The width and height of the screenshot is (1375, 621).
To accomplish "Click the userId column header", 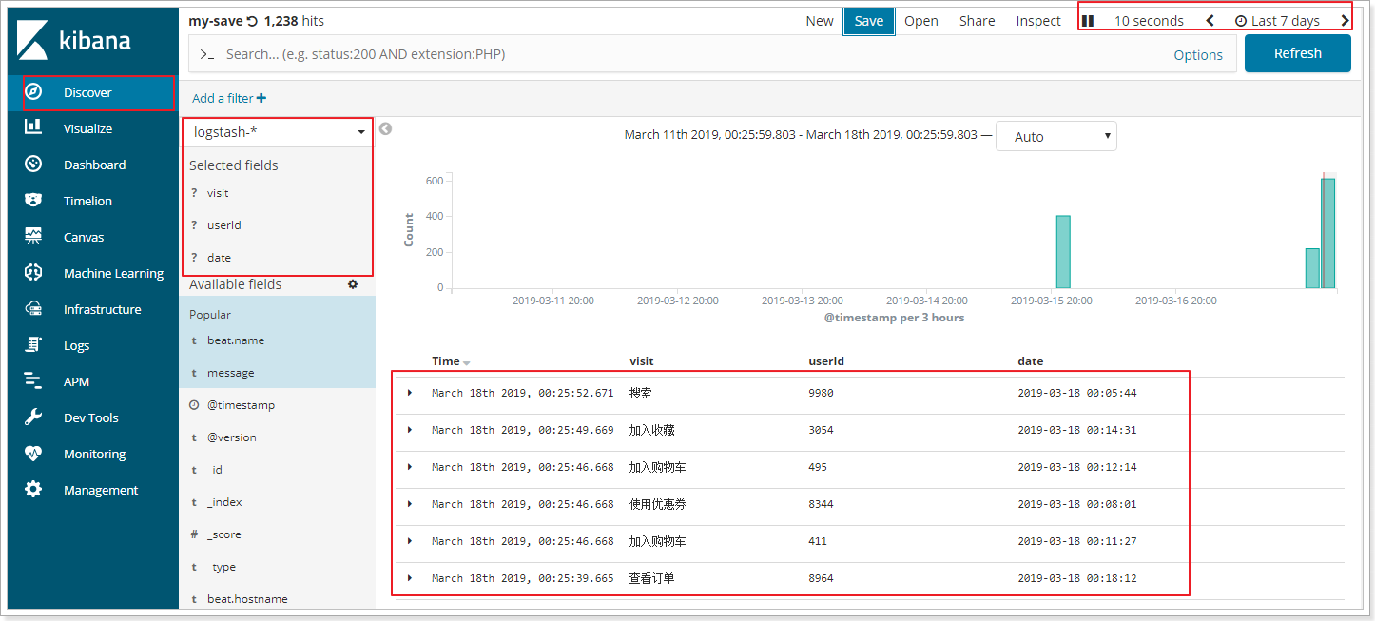I will point(826,361).
